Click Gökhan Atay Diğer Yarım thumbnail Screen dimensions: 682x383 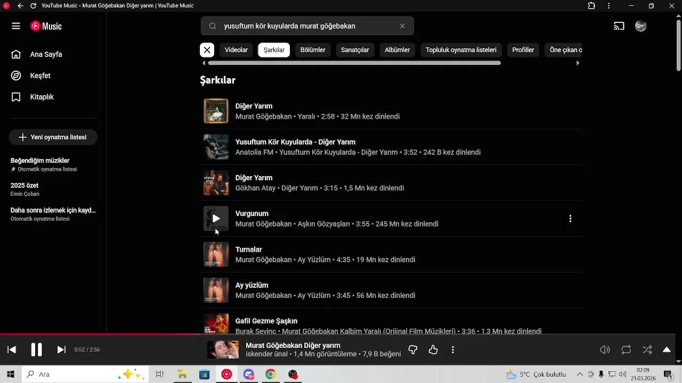216,182
